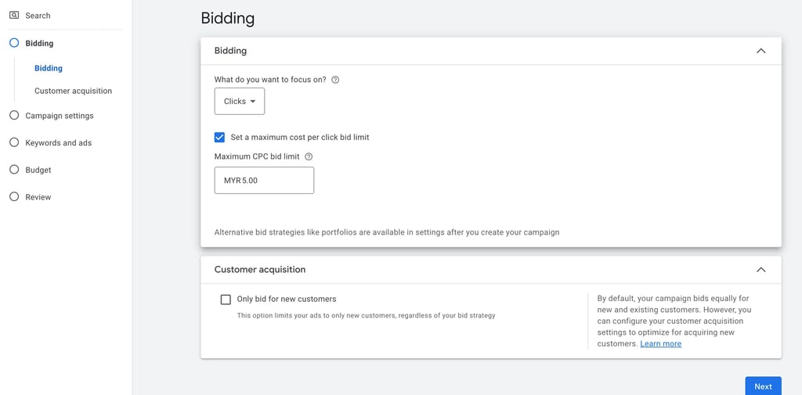The image size is (802, 395).
Task: Enable Only bid for new customers
Action: click(x=226, y=300)
